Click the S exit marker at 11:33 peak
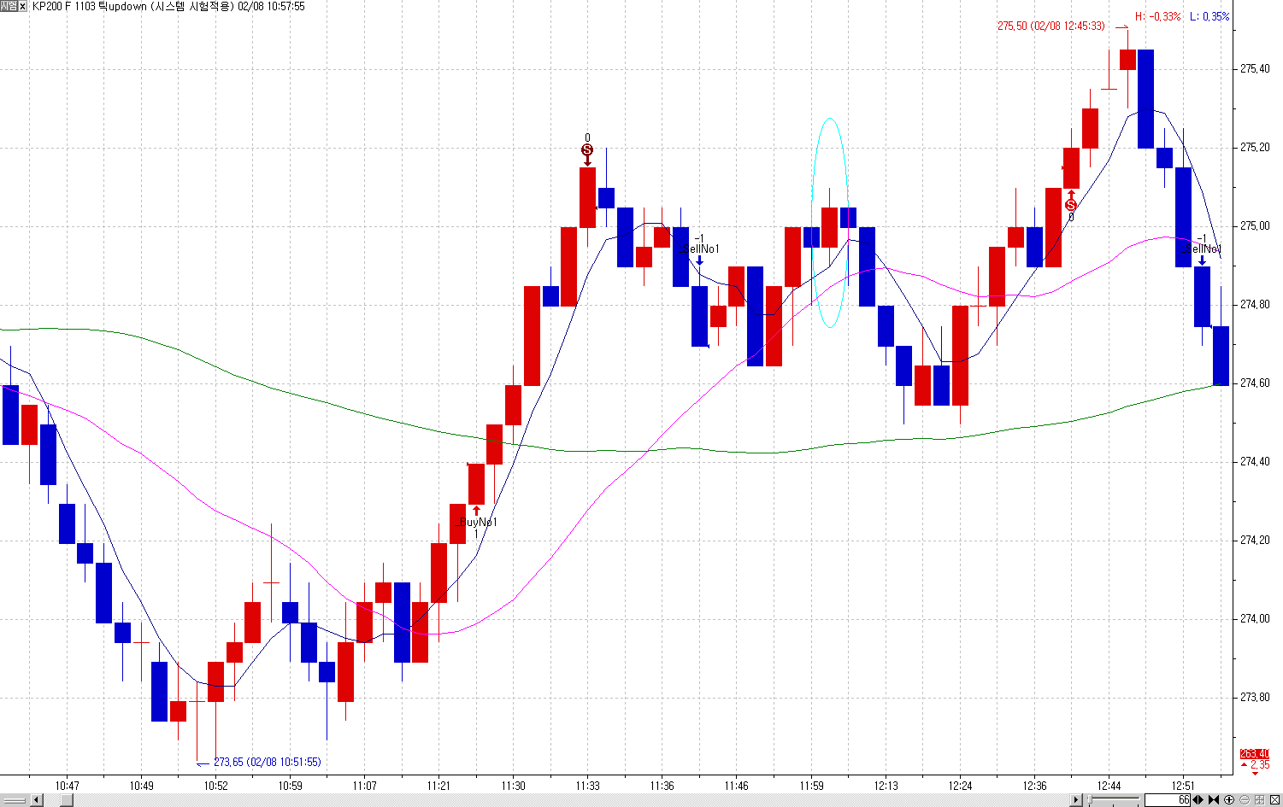The image size is (1283, 807). tap(587, 150)
